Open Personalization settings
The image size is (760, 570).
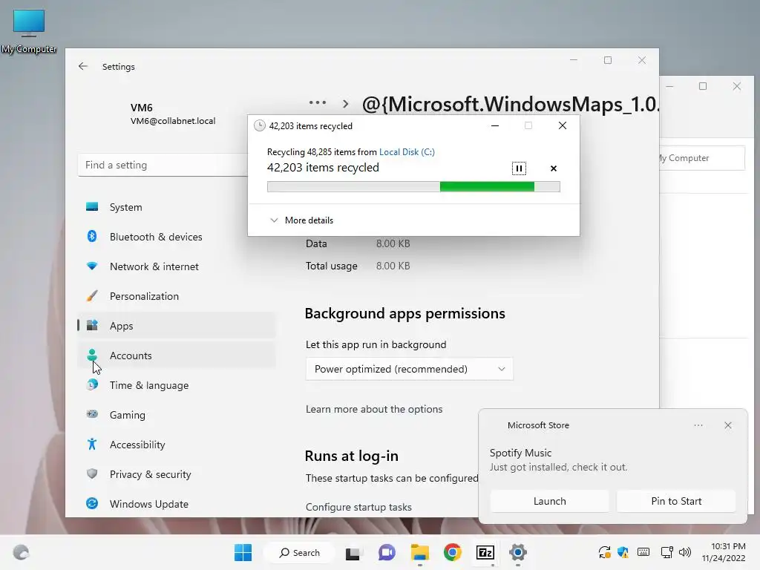[176, 295]
